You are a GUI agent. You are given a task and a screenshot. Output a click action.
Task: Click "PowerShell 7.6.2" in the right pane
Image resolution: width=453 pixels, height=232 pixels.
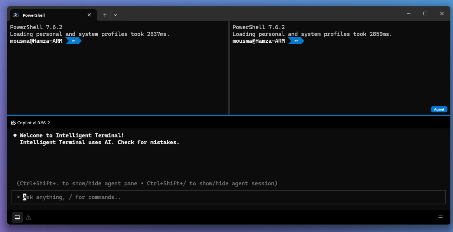coord(258,27)
